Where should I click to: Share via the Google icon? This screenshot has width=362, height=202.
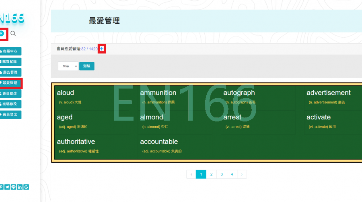tap(26, 187)
